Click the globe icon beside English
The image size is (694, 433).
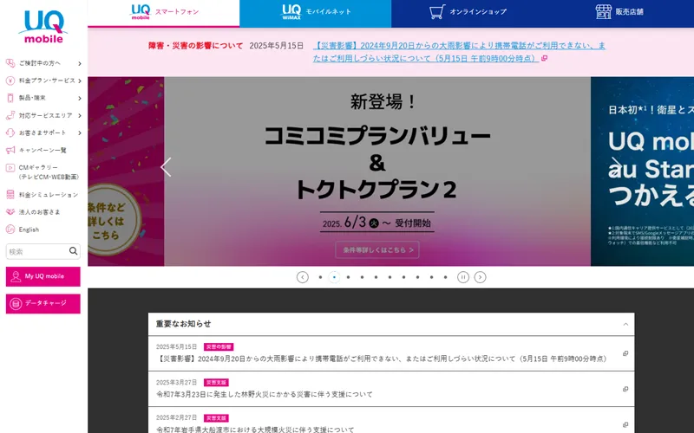10,229
